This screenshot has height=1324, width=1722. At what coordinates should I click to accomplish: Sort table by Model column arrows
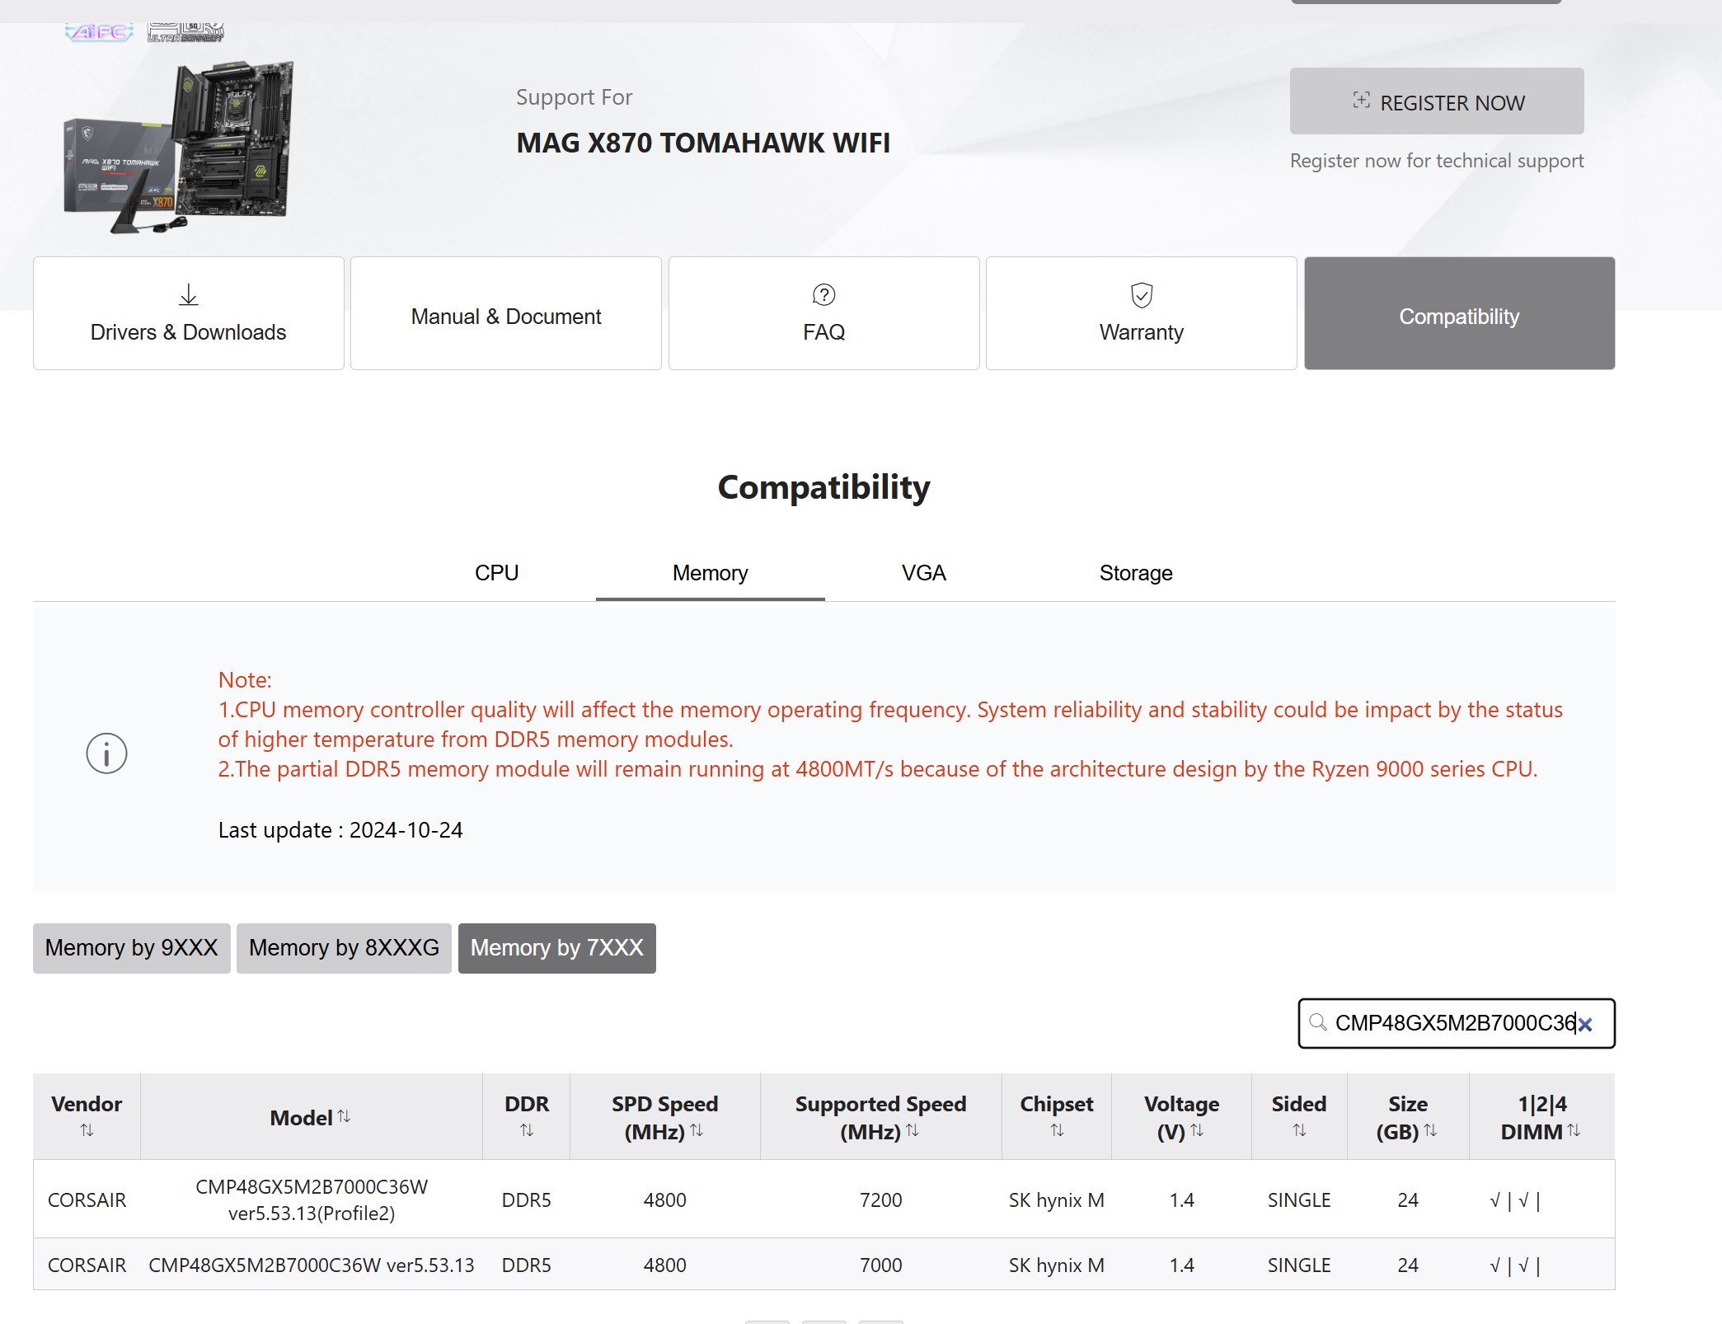(x=344, y=1116)
